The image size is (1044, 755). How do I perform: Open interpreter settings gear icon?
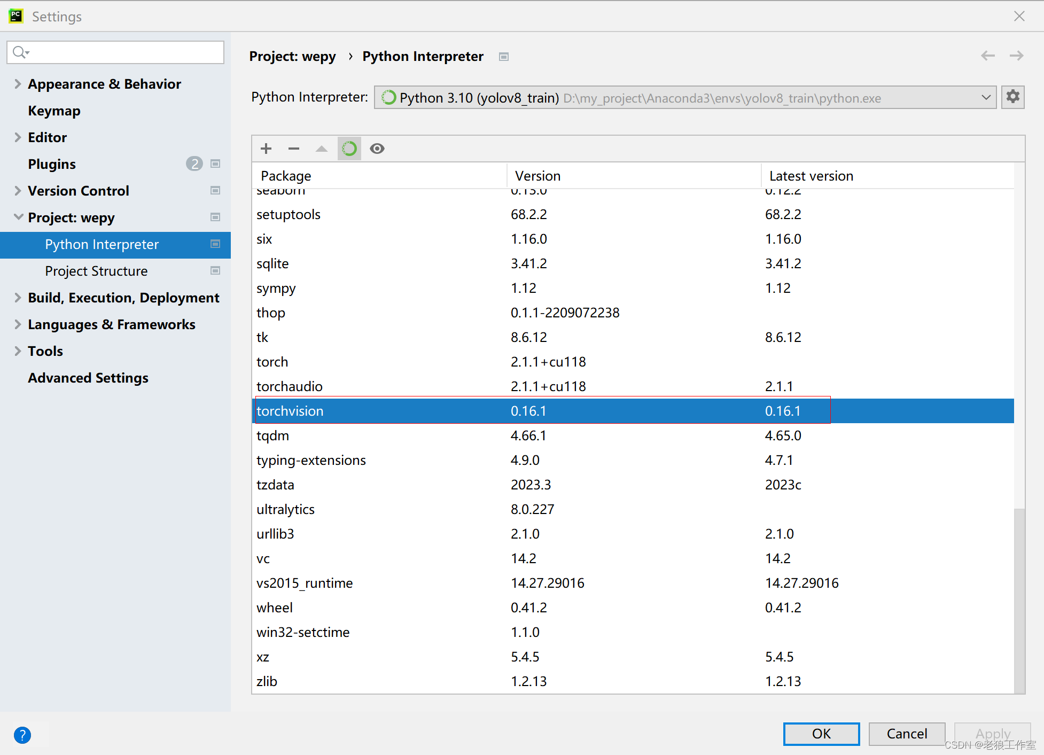click(1012, 97)
